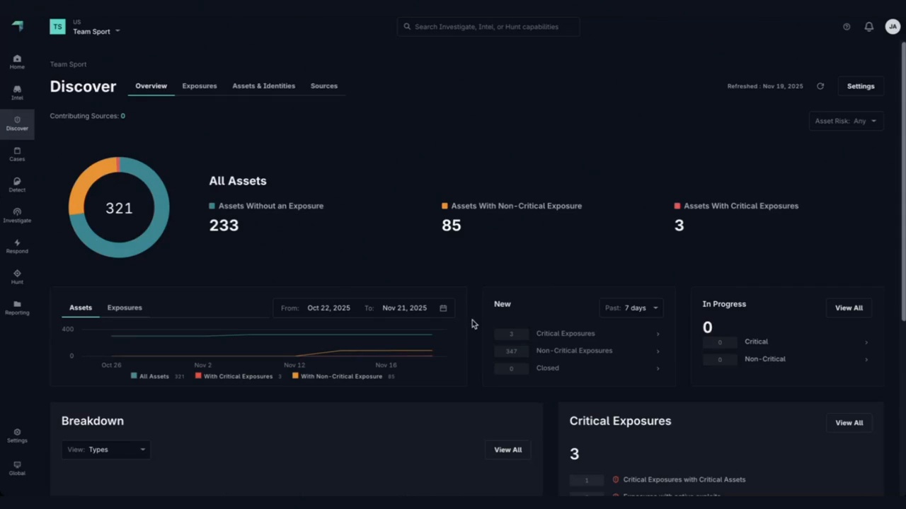Expand the New Critical Exposures row chevron

[x=658, y=334]
